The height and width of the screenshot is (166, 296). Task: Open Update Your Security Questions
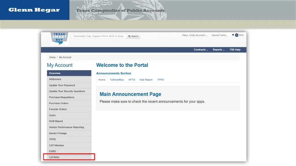pos(69,91)
